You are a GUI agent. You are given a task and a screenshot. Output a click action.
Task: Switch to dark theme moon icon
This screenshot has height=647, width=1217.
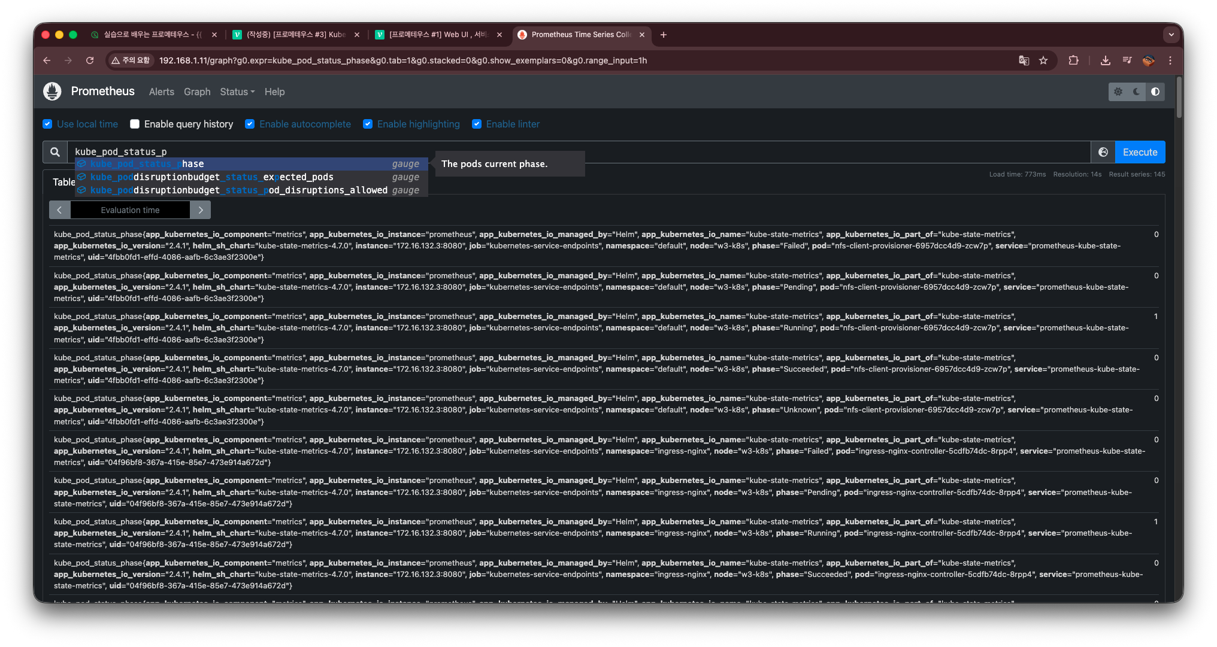(1137, 92)
